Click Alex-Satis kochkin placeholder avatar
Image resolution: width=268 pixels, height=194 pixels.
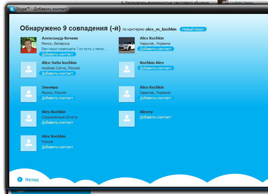[29, 70]
